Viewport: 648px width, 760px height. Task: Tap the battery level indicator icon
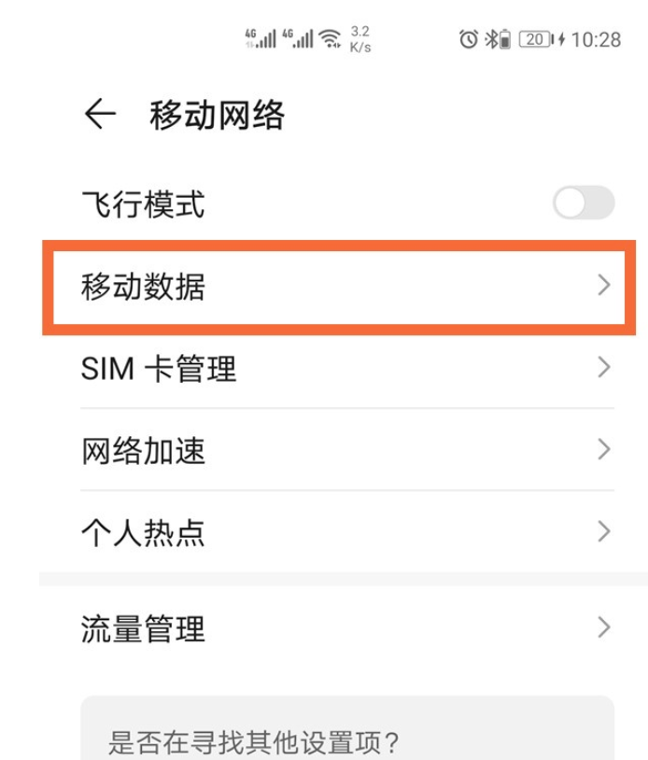[x=535, y=39]
